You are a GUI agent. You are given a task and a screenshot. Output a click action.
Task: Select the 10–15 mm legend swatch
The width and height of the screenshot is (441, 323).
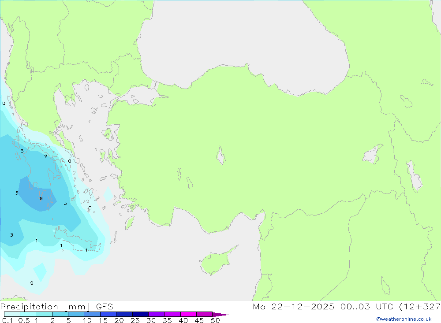pyautogui.click(x=92, y=314)
